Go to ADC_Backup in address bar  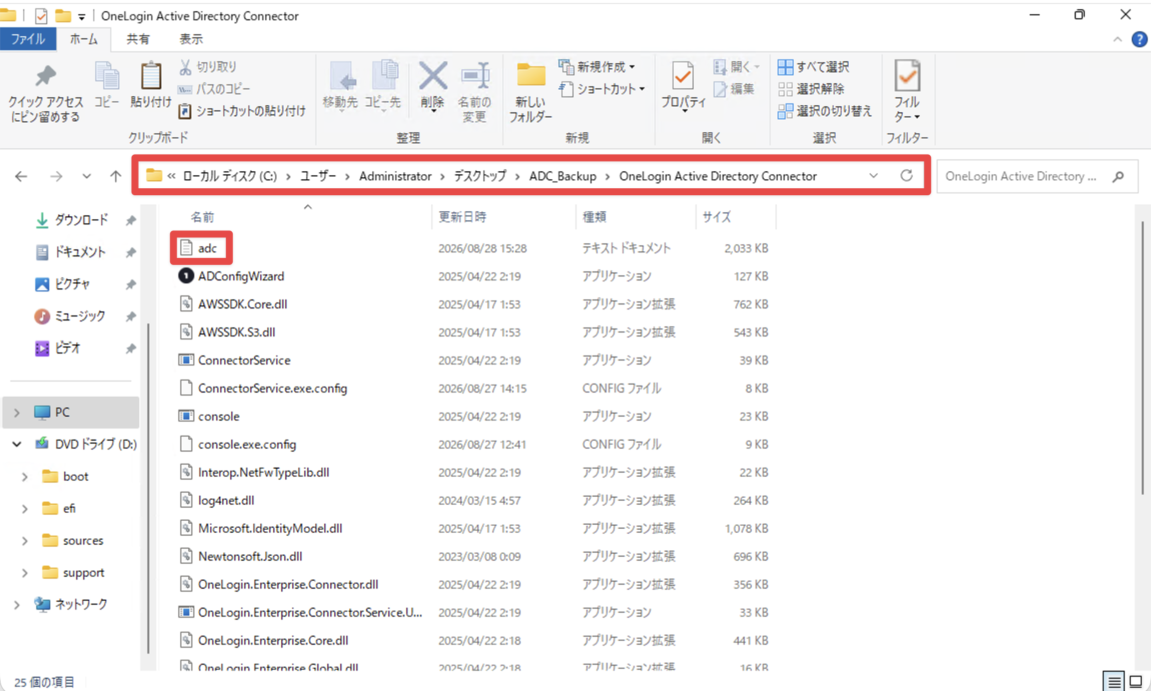(562, 176)
